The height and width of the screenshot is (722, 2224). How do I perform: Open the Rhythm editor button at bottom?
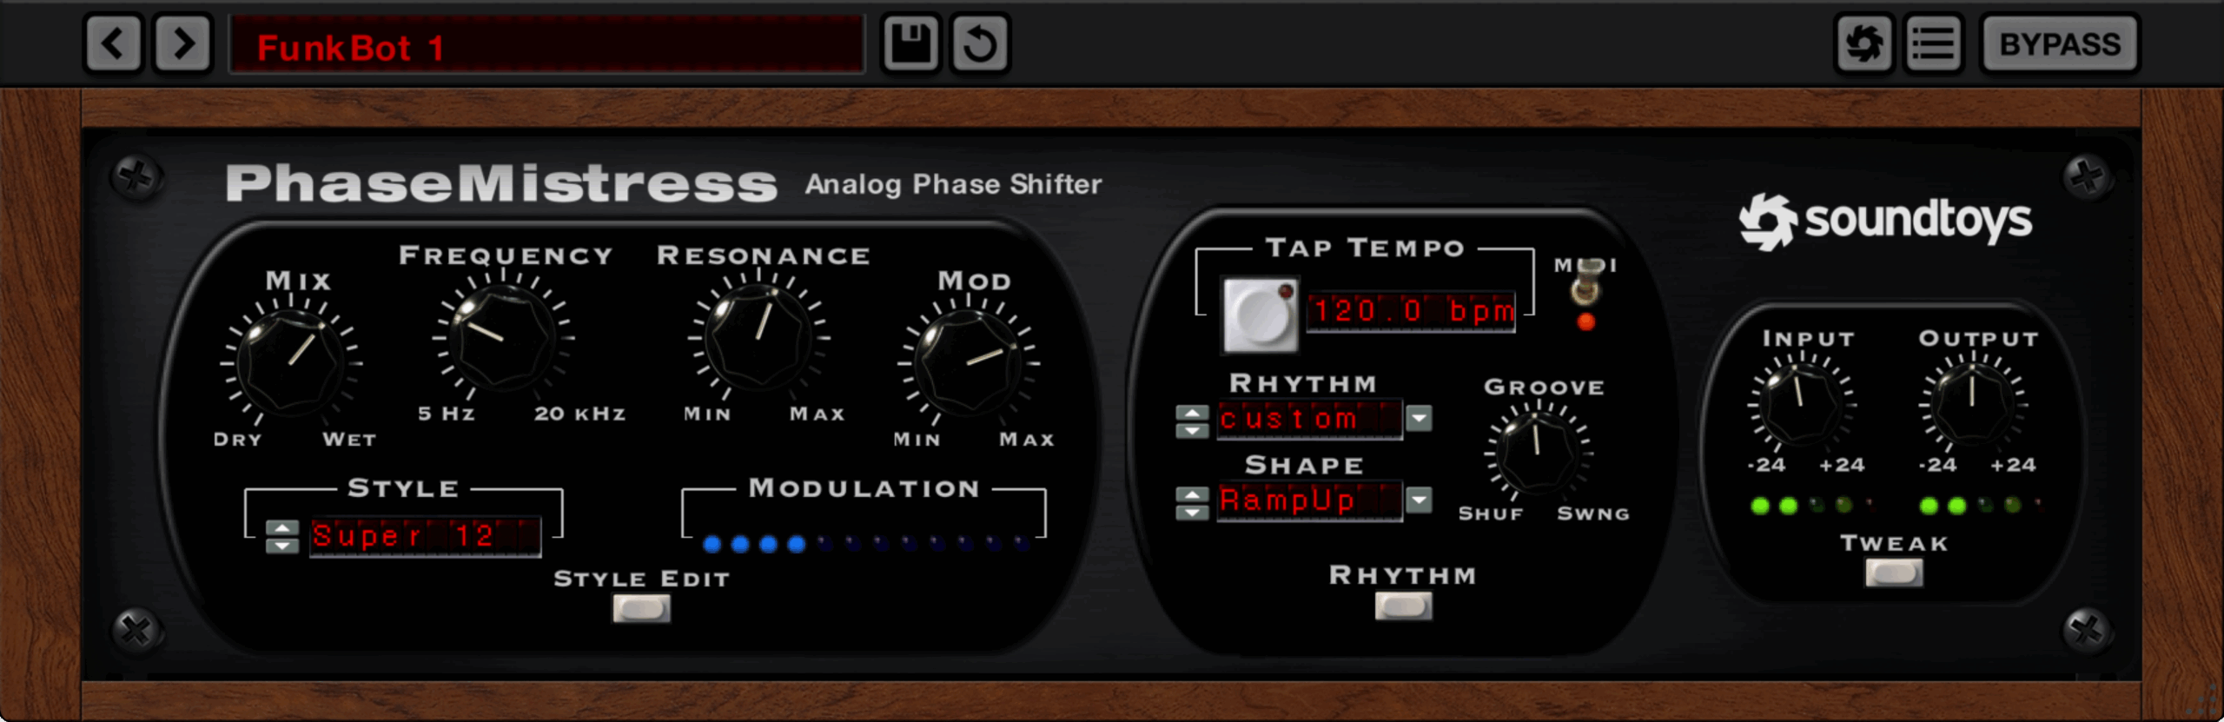coord(1403,606)
